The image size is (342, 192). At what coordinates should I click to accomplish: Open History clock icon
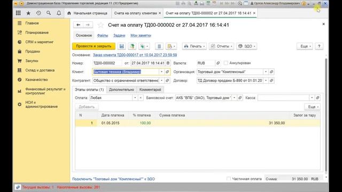(38, 13)
